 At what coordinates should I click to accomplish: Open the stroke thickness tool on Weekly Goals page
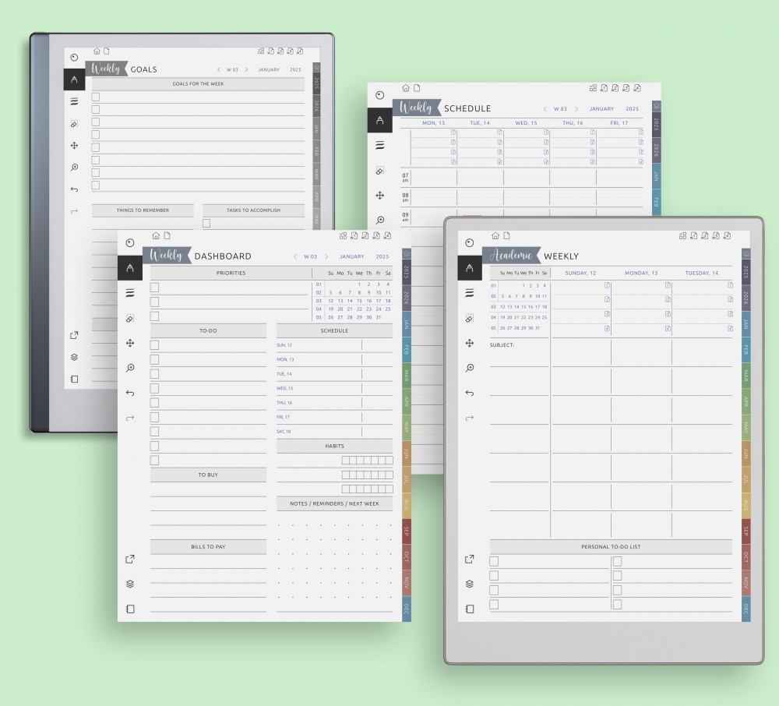pyautogui.click(x=74, y=101)
